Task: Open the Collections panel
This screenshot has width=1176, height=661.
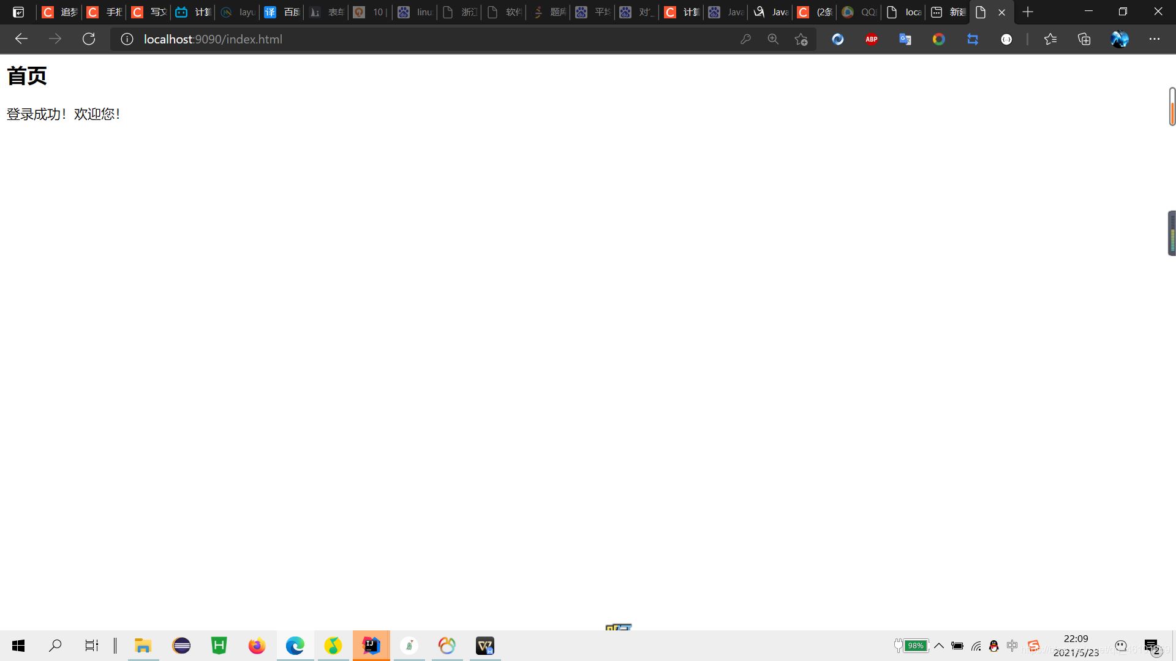Action: (x=1084, y=39)
